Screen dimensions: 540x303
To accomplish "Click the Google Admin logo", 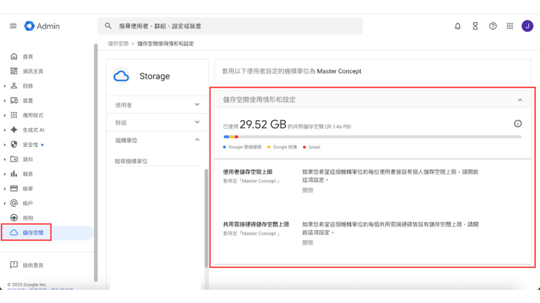I will pos(42,26).
